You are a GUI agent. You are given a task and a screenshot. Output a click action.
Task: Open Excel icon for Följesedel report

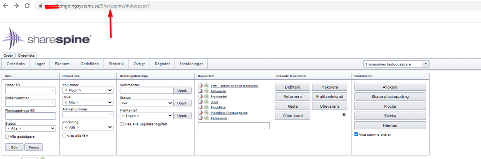[206, 91]
